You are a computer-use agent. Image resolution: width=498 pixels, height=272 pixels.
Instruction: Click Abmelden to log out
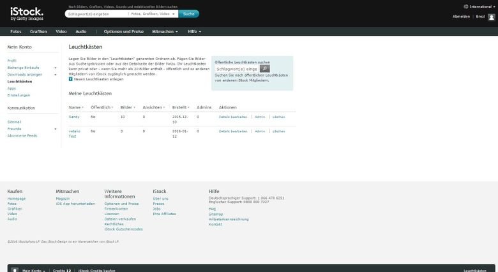[x=461, y=17]
